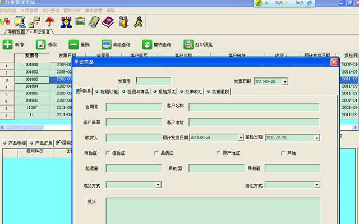This screenshot has height=224, width=359.
Task: Click the 客户地址 input field
Action: point(254,122)
